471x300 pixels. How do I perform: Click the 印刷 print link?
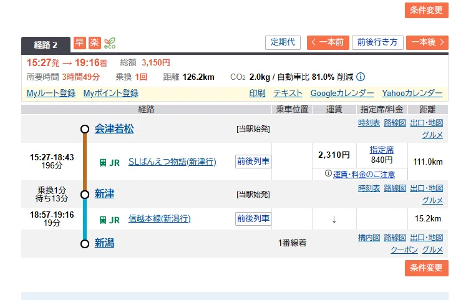257,93
